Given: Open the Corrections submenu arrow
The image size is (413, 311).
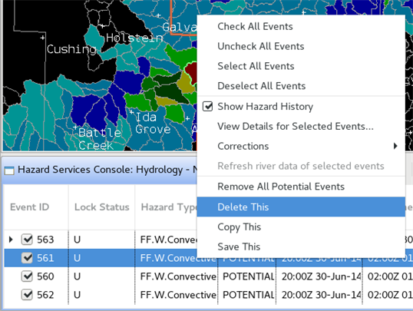Looking at the screenshot, I should tap(395, 146).
